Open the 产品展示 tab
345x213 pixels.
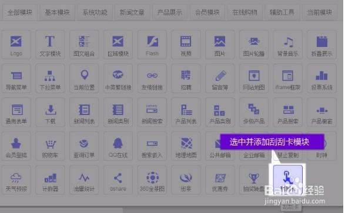[x=170, y=12]
